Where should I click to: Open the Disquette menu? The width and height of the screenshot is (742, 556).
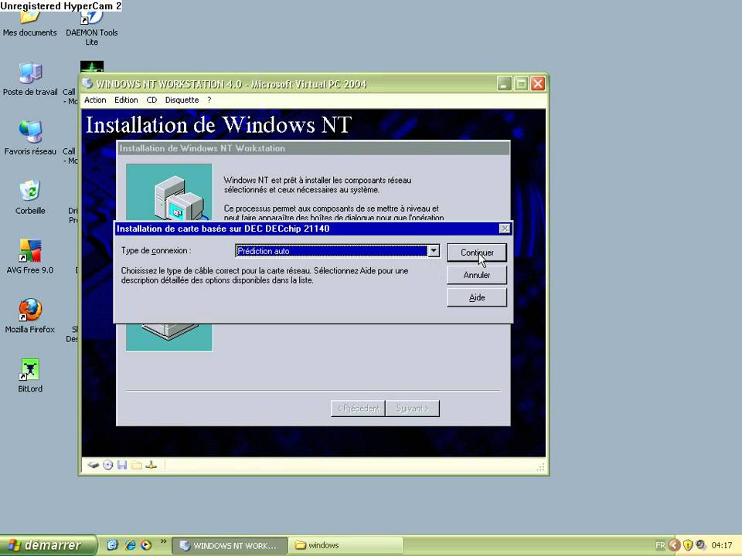tap(182, 100)
